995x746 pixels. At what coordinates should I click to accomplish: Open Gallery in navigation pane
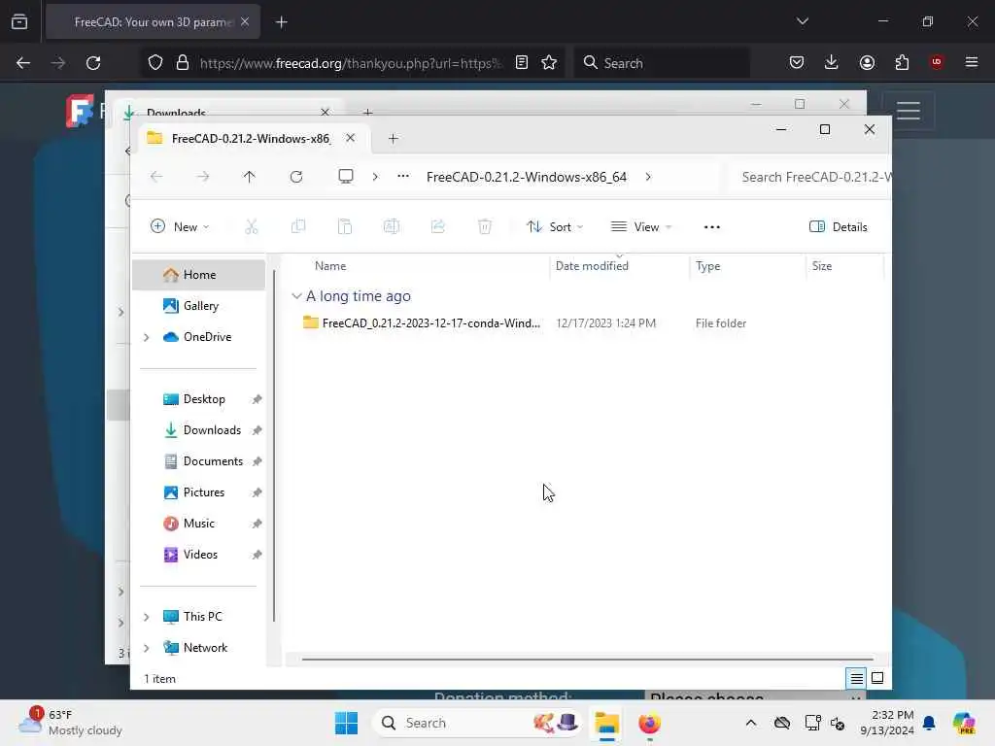pyautogui.click(x=198, y=306)
